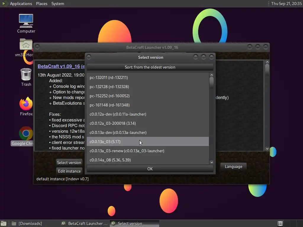Open the Language button in launcher
The height and width of the screenshot is (227, 303).
coord(233,166)
